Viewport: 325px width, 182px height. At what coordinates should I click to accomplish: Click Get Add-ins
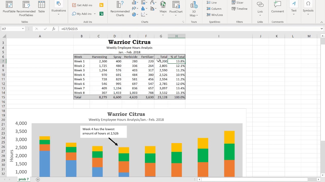tap(82, 5)
